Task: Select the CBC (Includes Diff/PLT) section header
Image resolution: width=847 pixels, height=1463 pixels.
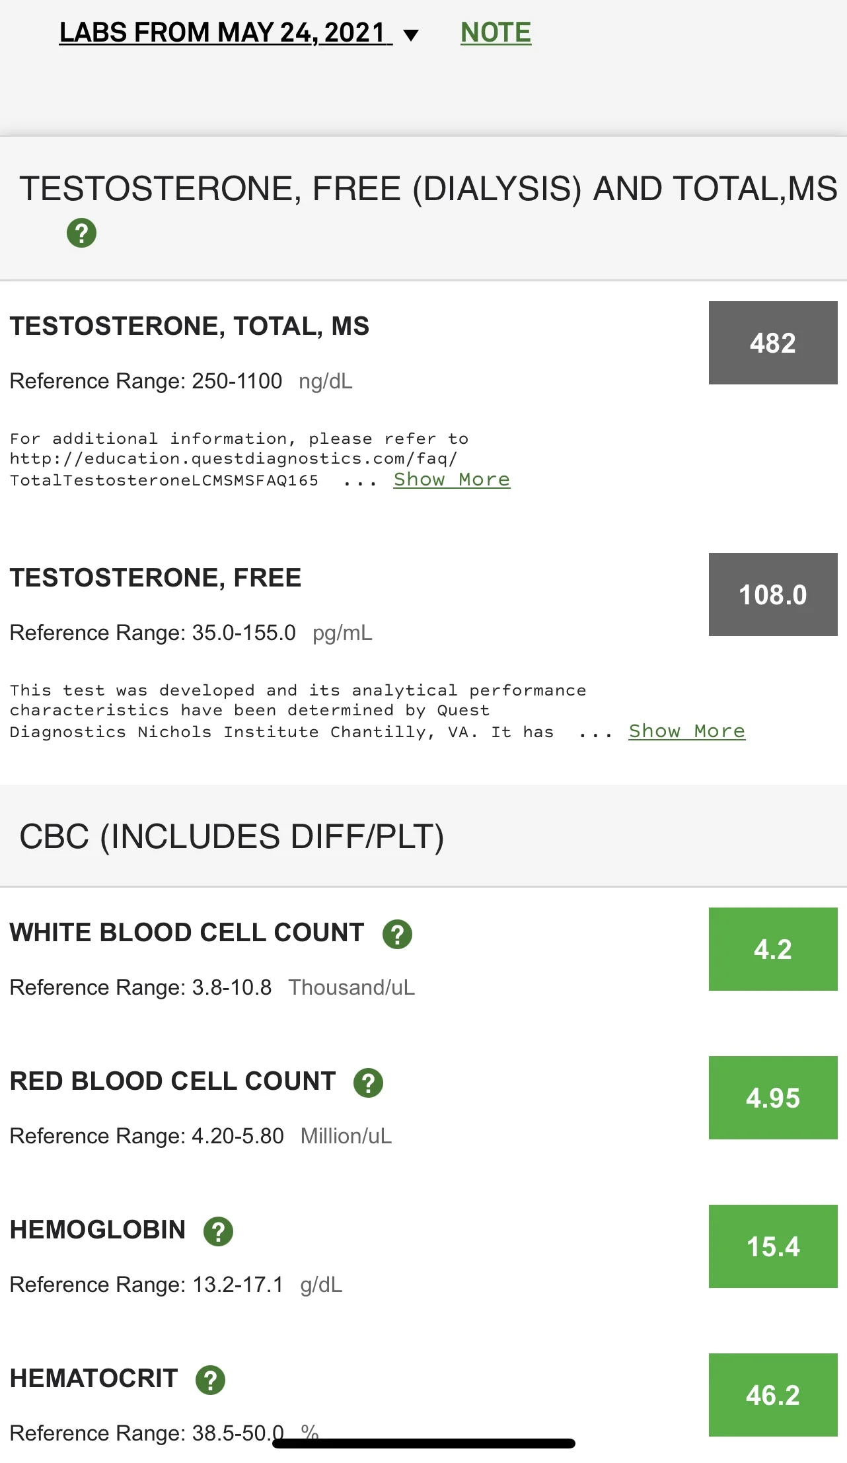Action: (x=232, y=836)
